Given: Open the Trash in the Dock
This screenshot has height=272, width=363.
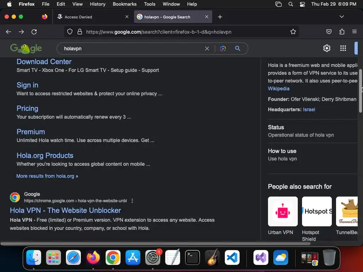Looking at the screenshot, I should point(329,257).
